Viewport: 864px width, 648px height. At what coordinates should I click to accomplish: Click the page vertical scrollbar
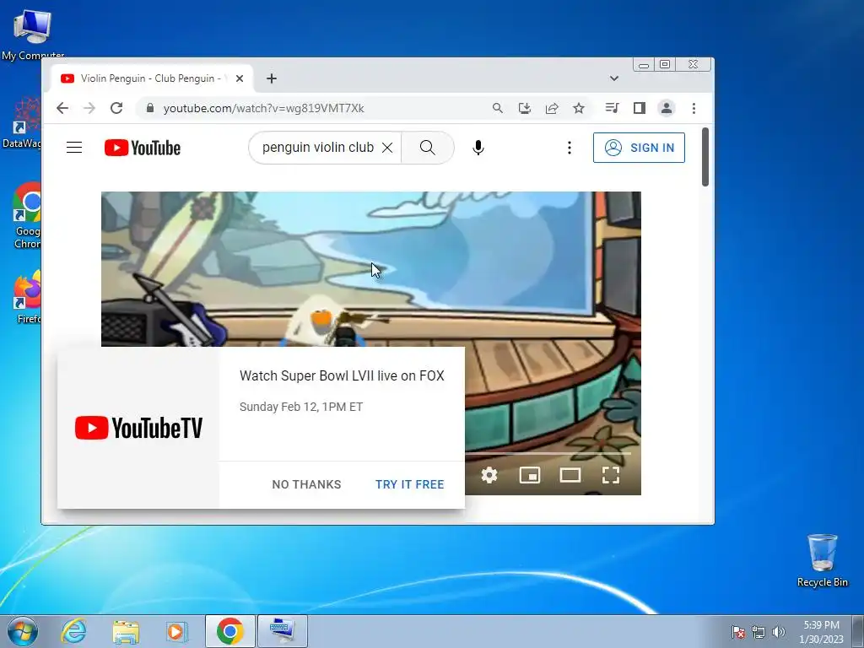point(705,158)
